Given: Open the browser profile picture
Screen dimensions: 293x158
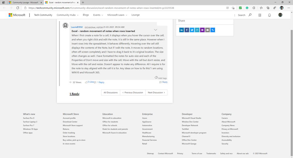Looking at the screenshot, I should pyautogui.click(x=282, y=8).
